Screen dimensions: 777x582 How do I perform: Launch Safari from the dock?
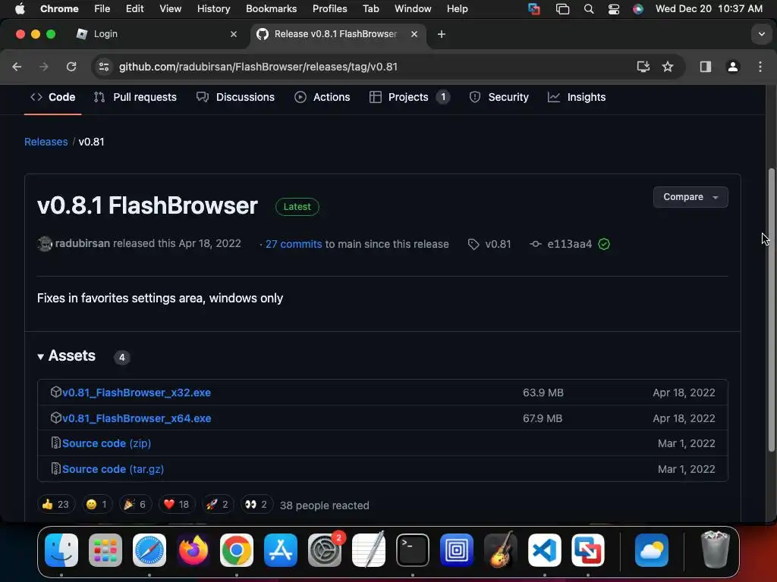pyautogui.click(x=149, y=550)
